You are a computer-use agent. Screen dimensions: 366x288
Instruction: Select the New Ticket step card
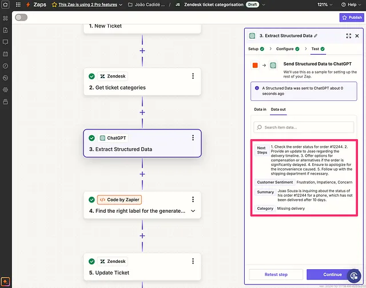[x=142, y=29]
